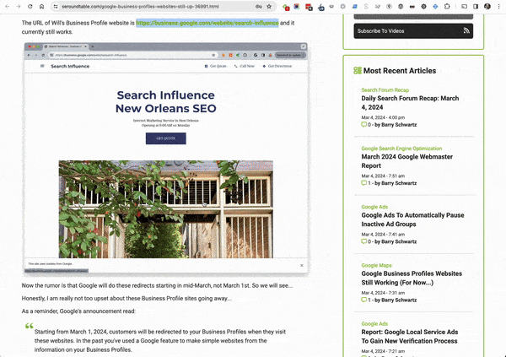This screenshot has width=506, height=357.
Task: Open comments icon for March 2024 Webmaster Report
Action: pos(363,183)
